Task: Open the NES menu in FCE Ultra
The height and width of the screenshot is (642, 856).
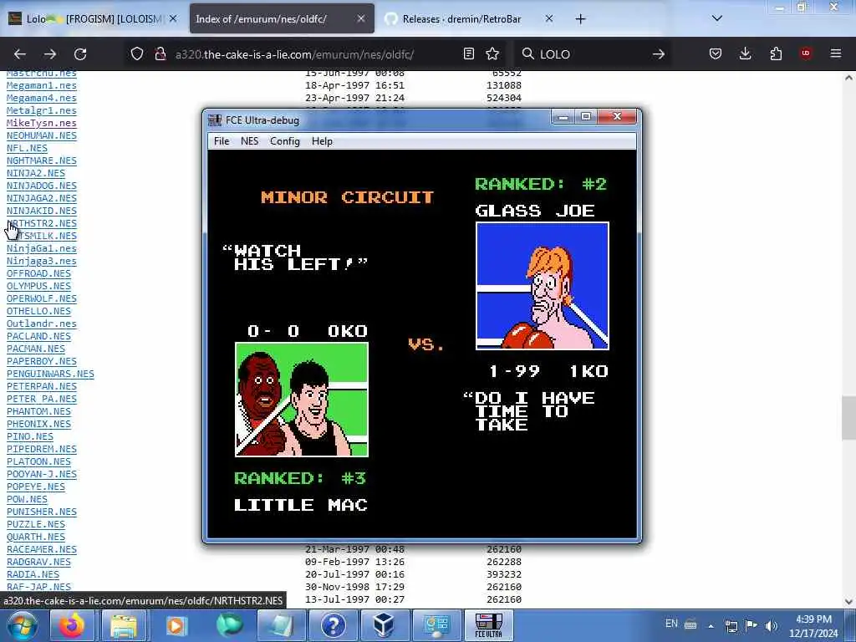Action: (x=249, y=141)
